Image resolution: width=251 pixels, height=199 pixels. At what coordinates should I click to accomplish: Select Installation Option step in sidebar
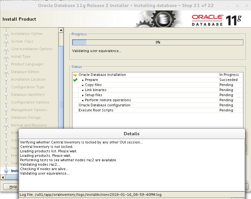pos(27,34)
